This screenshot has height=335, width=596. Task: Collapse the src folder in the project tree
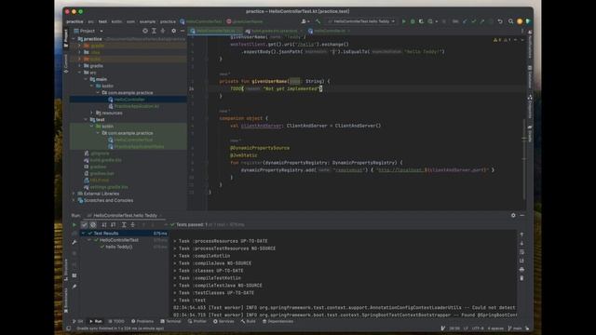pyautogui.click(x=79, y=73)
